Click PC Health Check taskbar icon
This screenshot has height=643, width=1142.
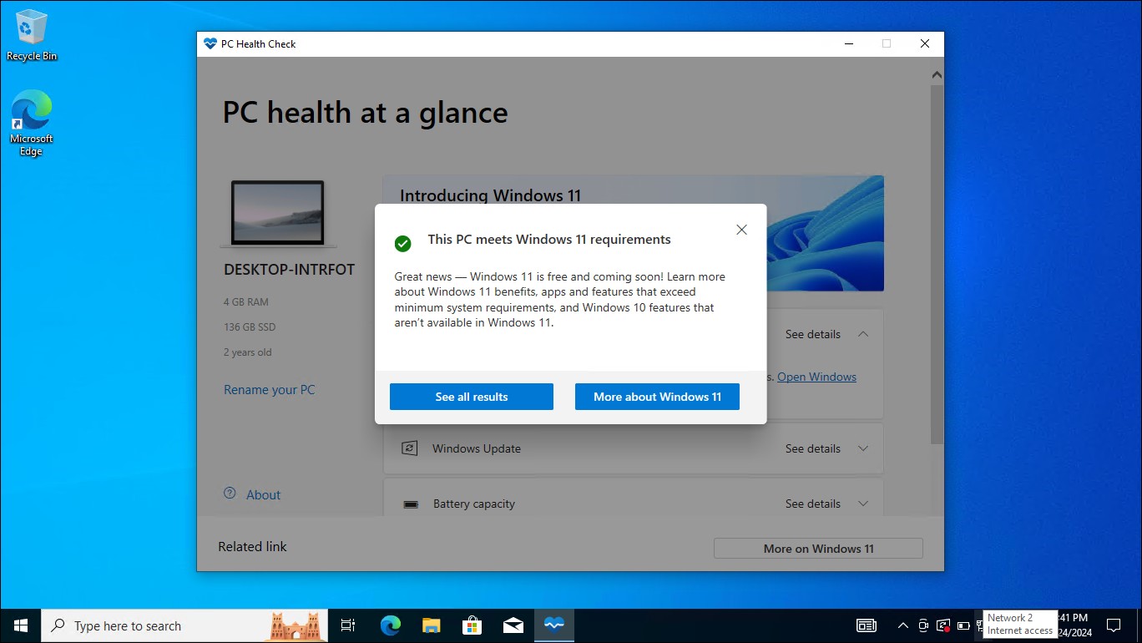tap(554, 625)
